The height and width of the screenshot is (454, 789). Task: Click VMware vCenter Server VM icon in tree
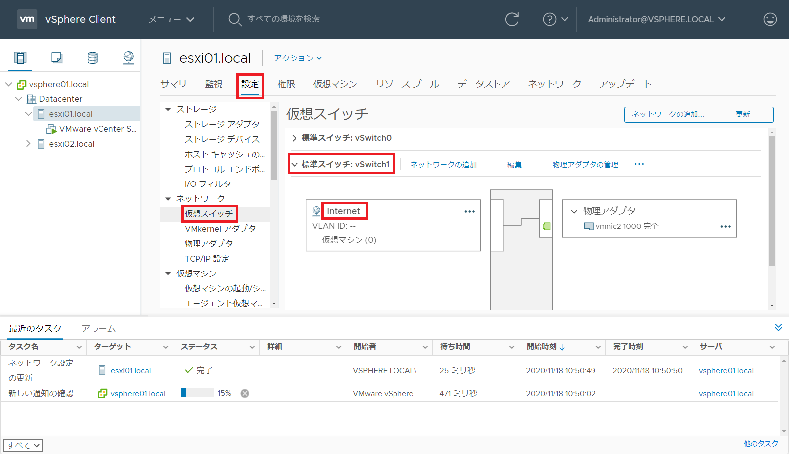click(51, 129)
